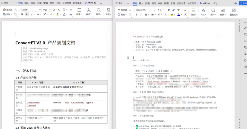Click WPS AI in right window
The height and width of the screenshot is (129, 247).
[x=205, y=3]
